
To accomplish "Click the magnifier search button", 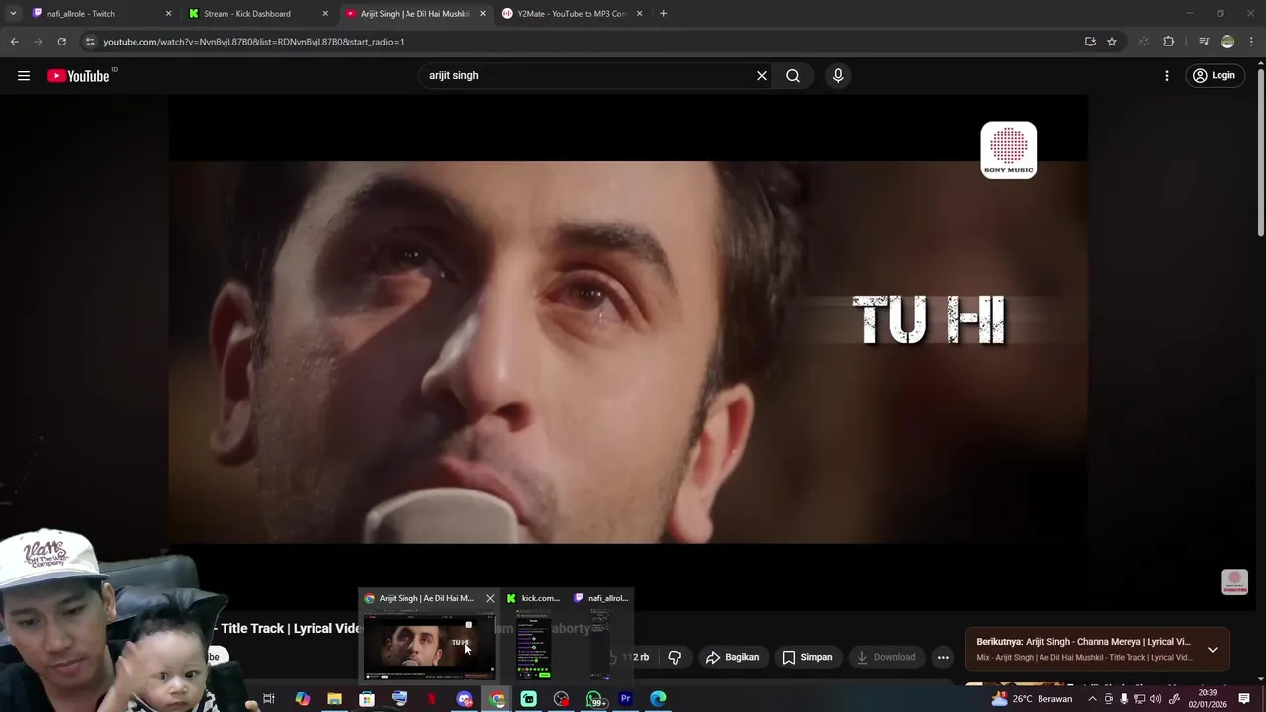I will [793, 76].
